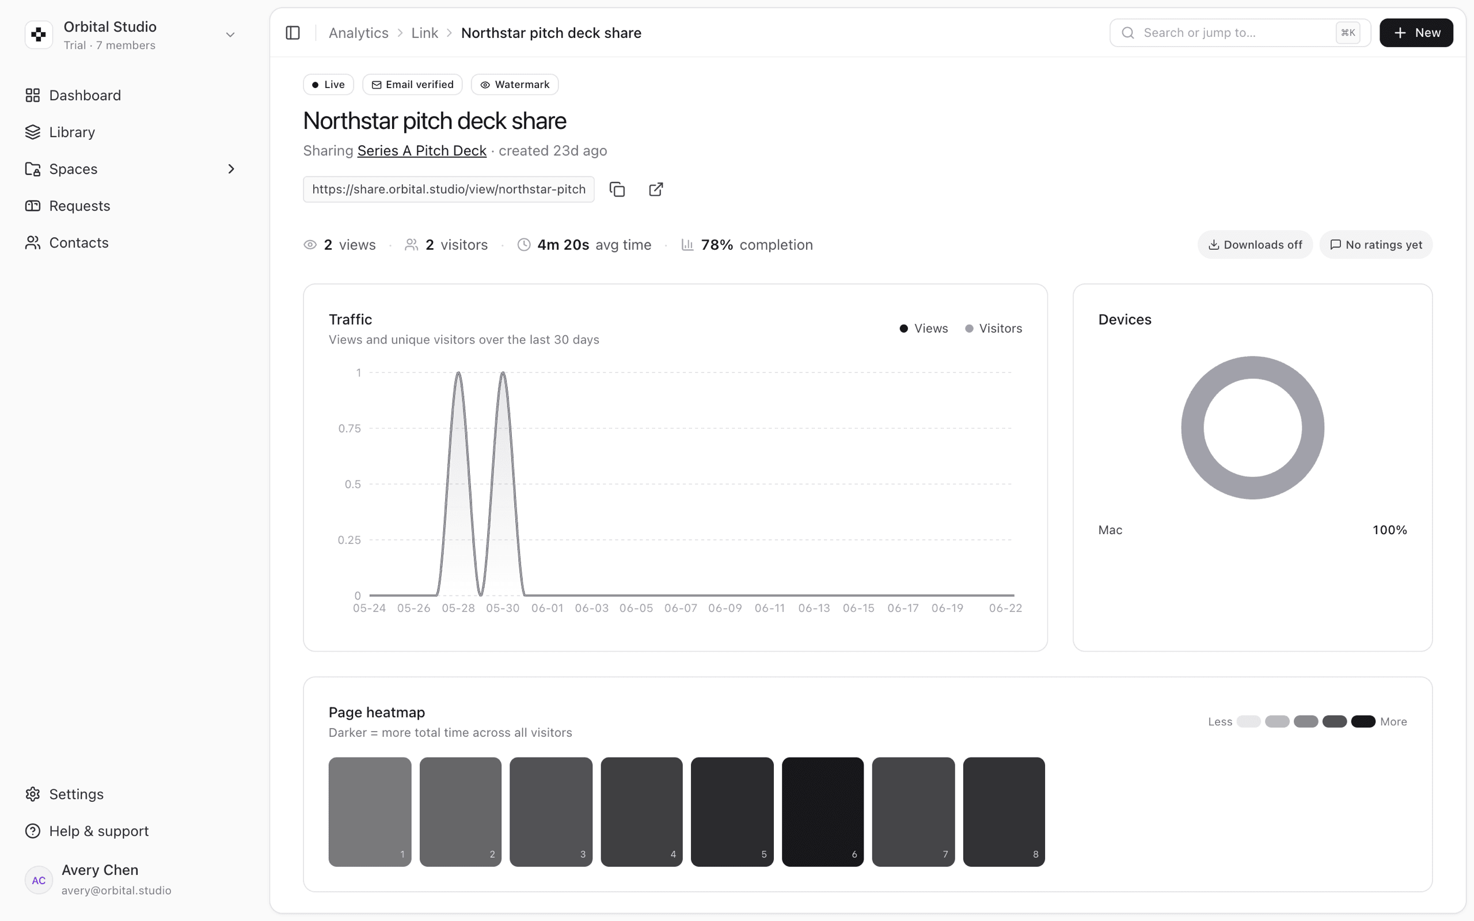This screenshot has width=1474, height=921.
Task: Select heatmap page 5 tile
Action: click(x=732, y=812)
